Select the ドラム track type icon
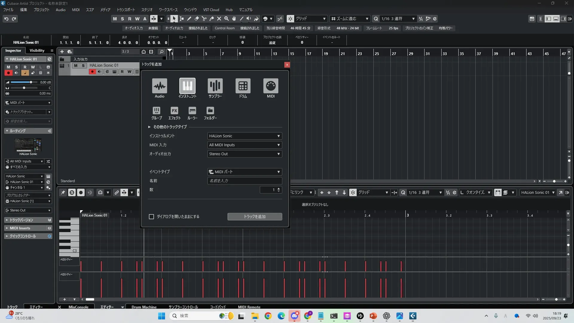The width and height of the screenshot is (574, 323). 243,86
